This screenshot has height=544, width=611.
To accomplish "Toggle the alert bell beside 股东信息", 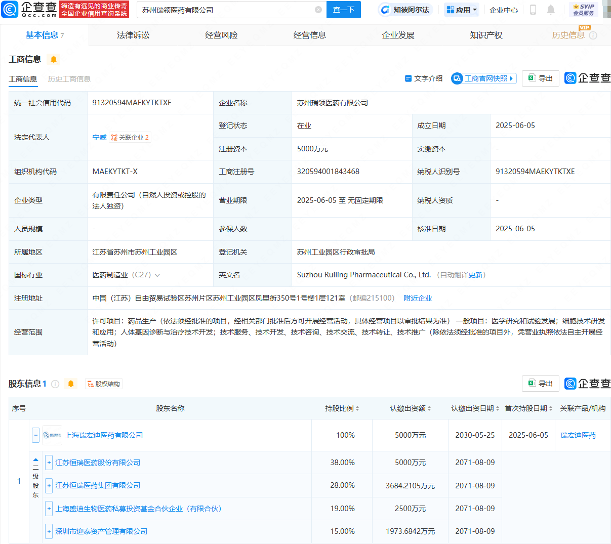I will pyautogui.click(x=71, y=384).
